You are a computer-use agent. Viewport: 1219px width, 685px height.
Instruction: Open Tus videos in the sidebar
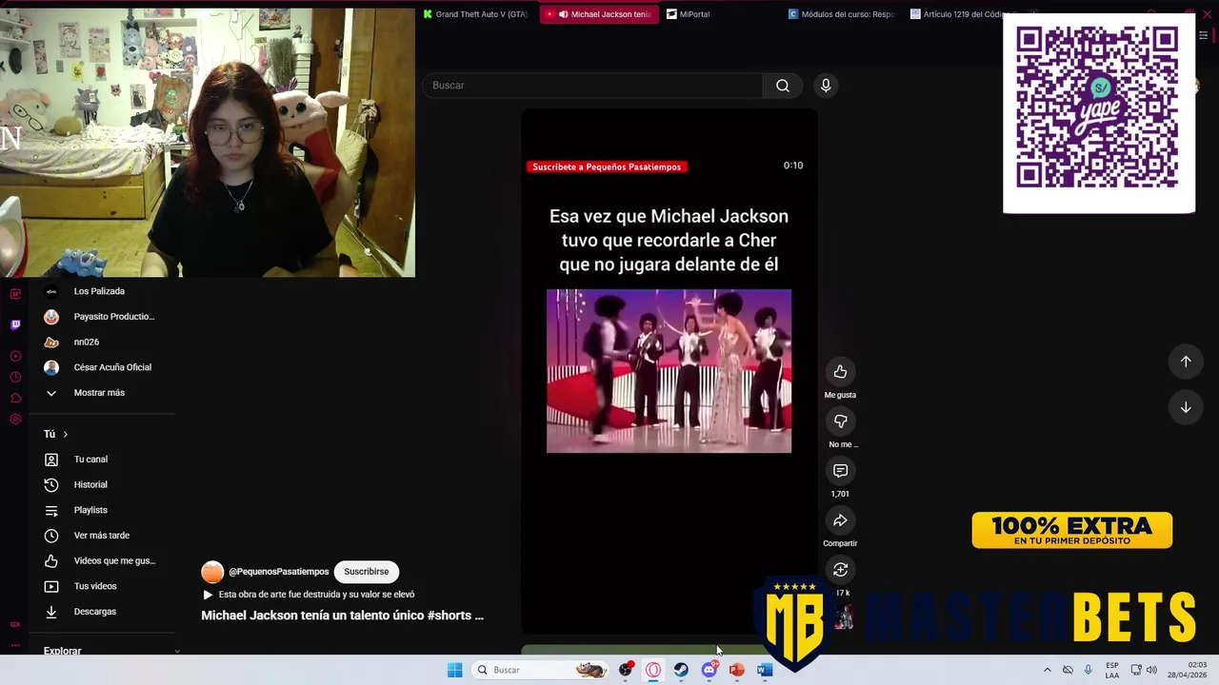pyautogui.click(x=94, y=586)
